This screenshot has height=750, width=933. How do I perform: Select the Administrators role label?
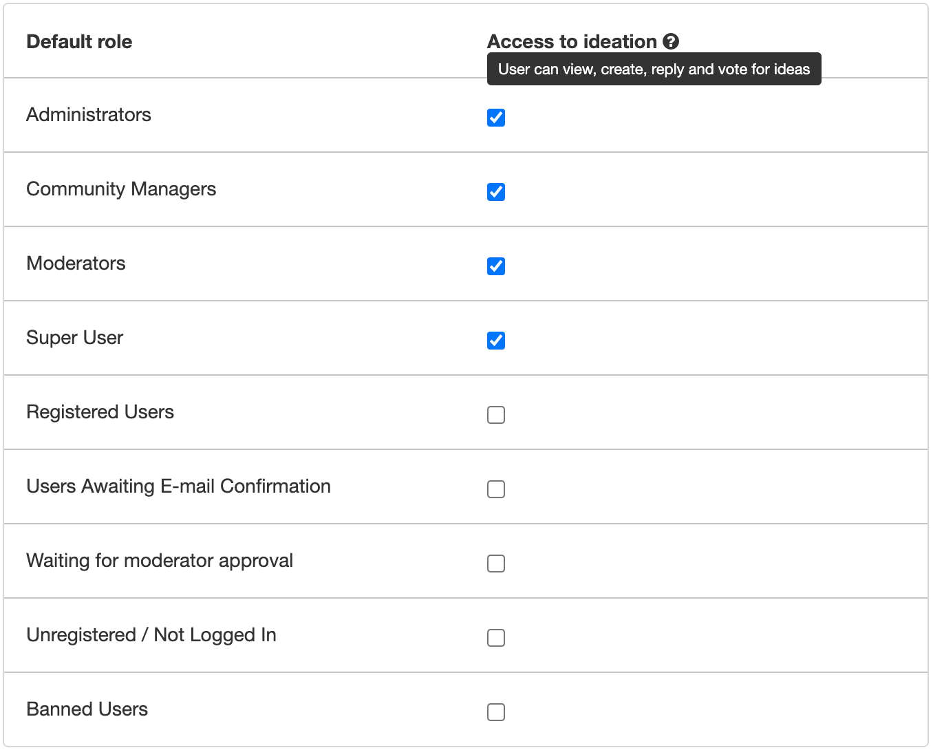[89, 115]
